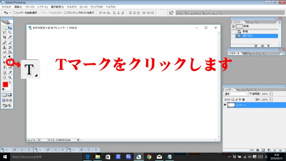
Task: Show hidden system tray icons chevron
Action: tap(229, 157)
